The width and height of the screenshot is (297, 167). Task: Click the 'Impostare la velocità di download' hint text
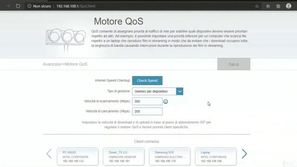[x=147, y=125]
